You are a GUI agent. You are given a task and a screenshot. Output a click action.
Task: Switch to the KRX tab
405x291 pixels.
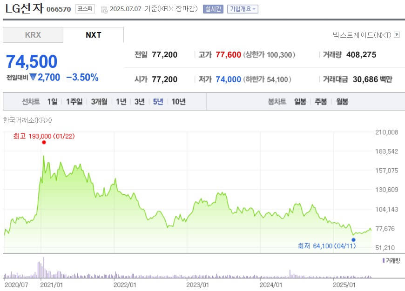pyautogui.click(x=33, y=34)
